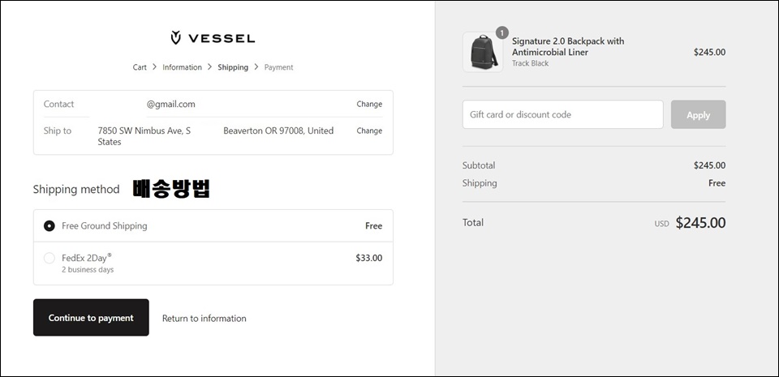Go back to Information breadcrumb step
This screenshot has height=377, width=779.
(182, 67)
